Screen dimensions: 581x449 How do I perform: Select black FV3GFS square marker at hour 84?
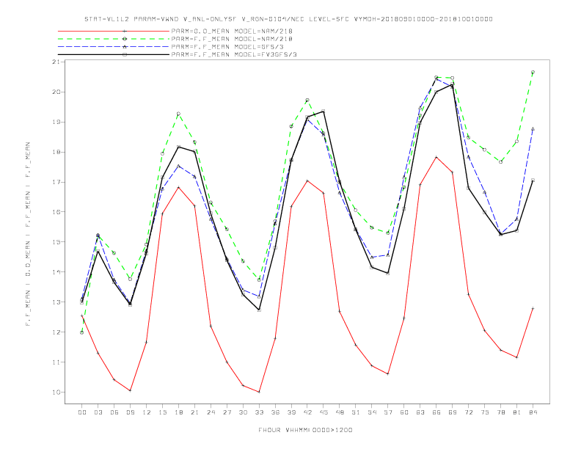(533, 180)
